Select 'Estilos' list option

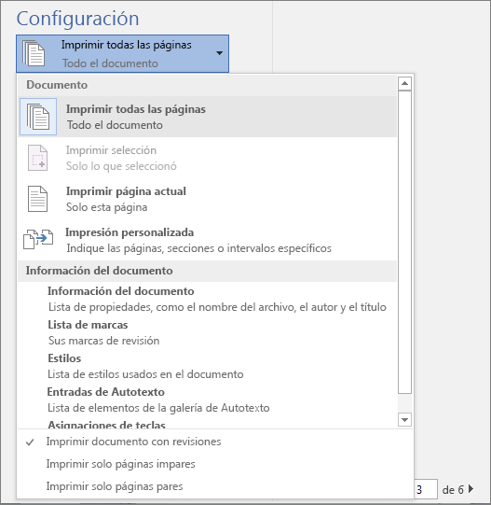tap(208, 366)
